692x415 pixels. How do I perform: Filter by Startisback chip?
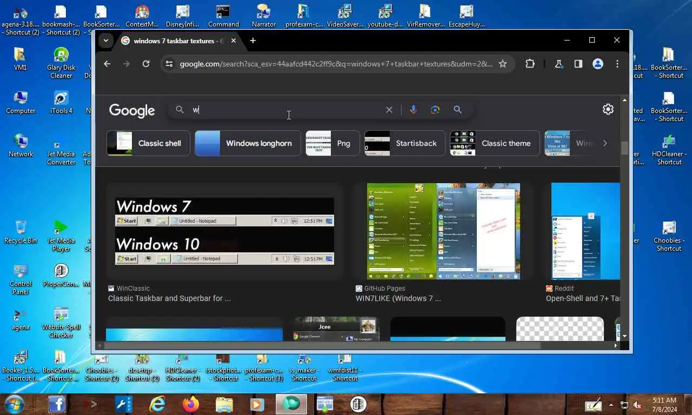tap(405, 143)
